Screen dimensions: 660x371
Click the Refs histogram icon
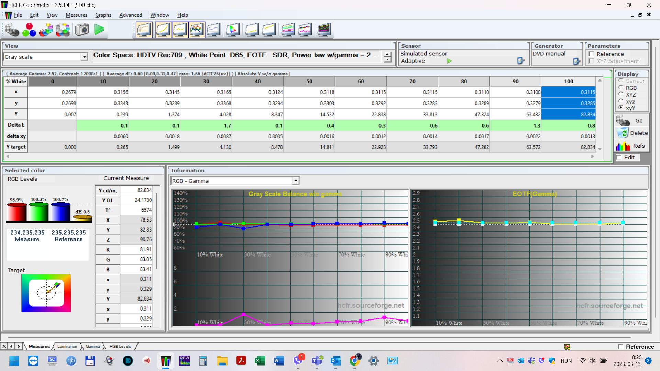point(623,146)
